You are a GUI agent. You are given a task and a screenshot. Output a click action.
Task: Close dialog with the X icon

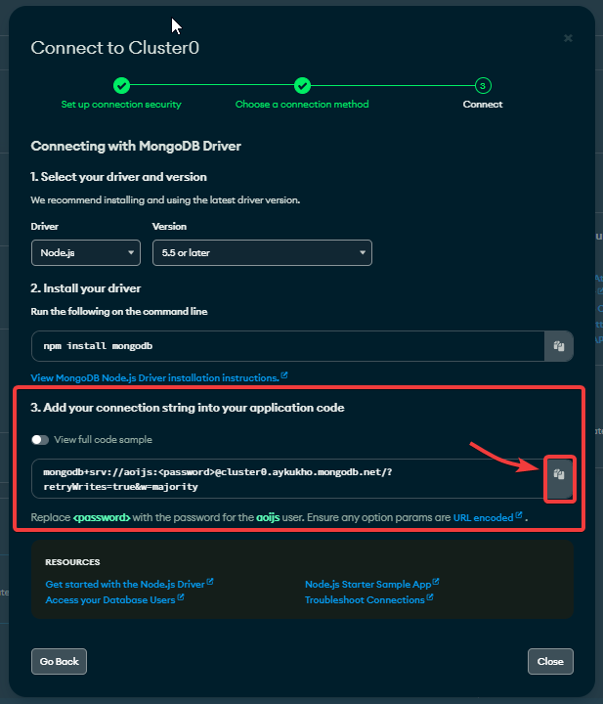pyautogui.click(x=568, y=38)
